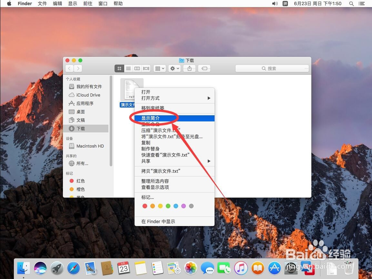Choose 在 Finder 中显示
This screenshot has width=372, height=279.
174,222
